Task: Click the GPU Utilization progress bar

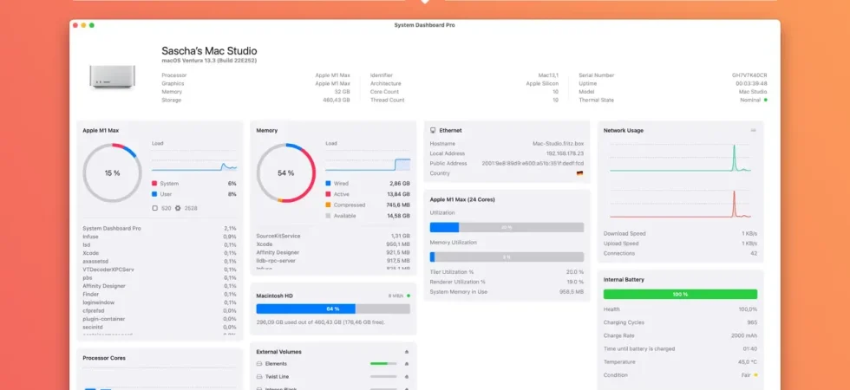Action: point(507,227)
